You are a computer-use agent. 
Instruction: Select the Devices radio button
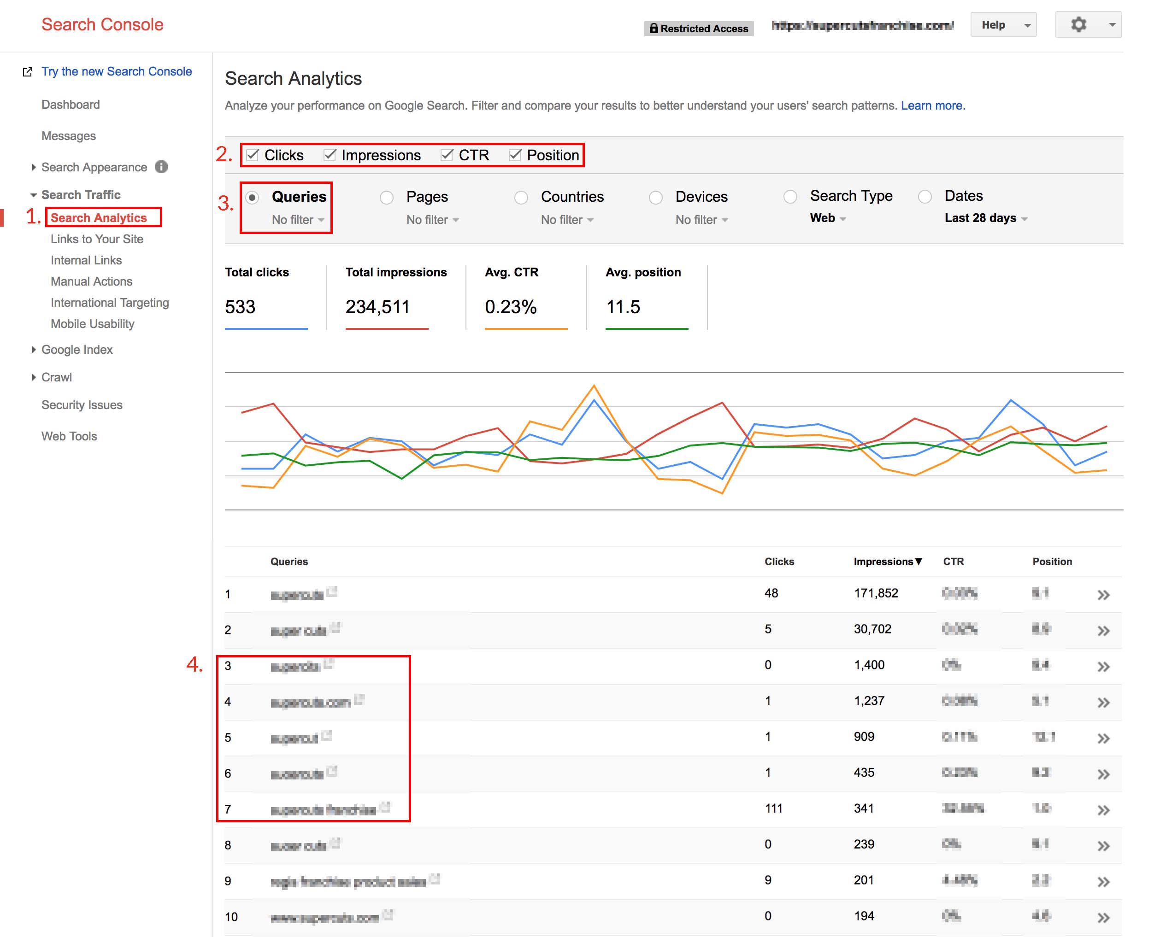coord(656,197)
